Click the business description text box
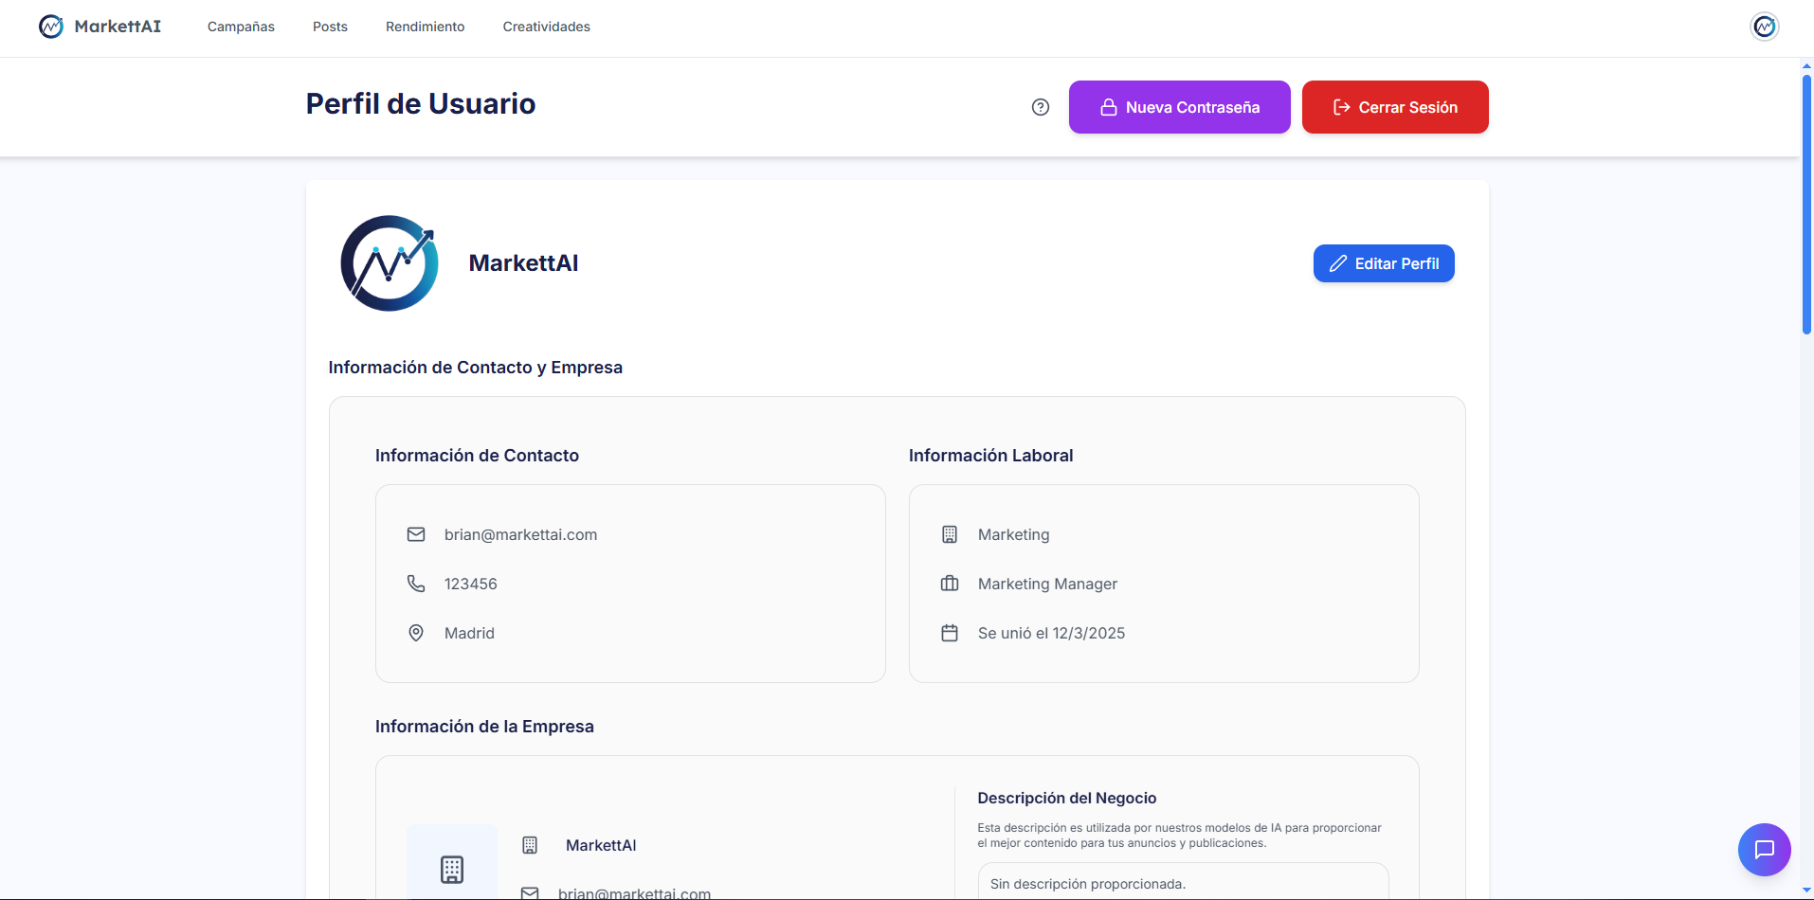The height and width of the screenshot is (900, 1814). coord(1183,883)
